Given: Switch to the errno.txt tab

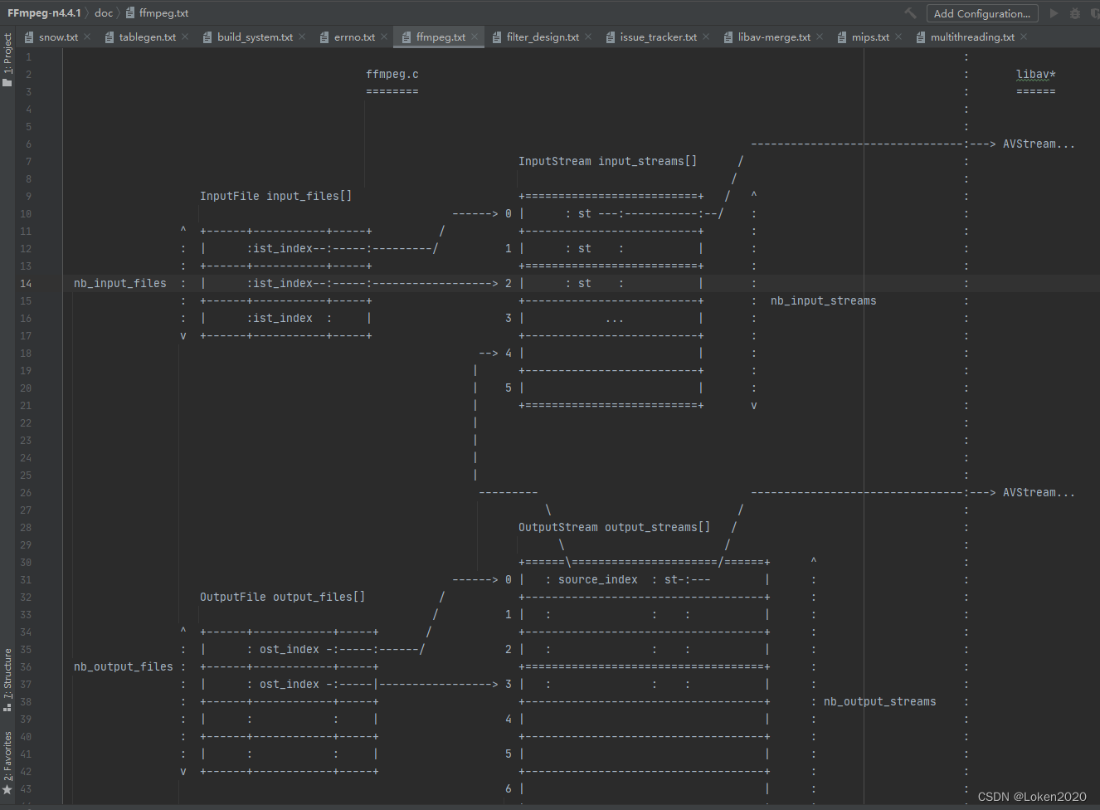Looking at the screenshot, I should pyautogui.click(x=354, y=37).
